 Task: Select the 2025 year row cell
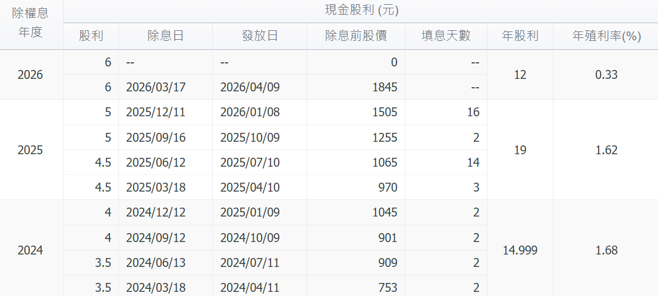coord(30,150)
